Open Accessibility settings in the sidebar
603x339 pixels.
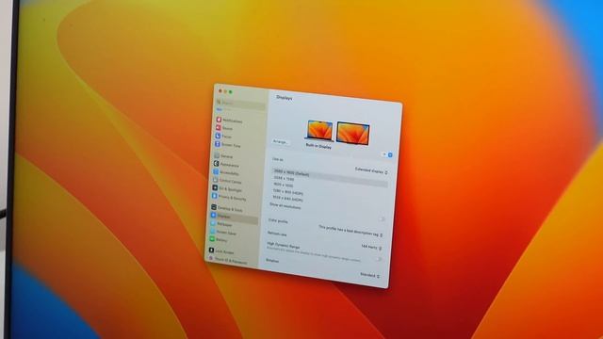(x=226, y=172)
